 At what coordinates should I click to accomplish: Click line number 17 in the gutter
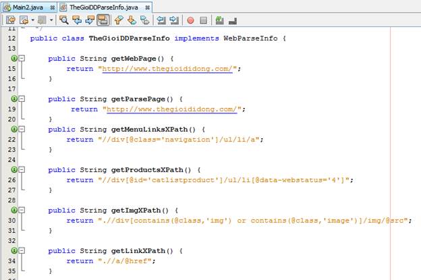[11, 89]
